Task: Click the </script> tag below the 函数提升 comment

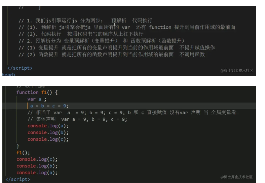Action: coord(20,68)
